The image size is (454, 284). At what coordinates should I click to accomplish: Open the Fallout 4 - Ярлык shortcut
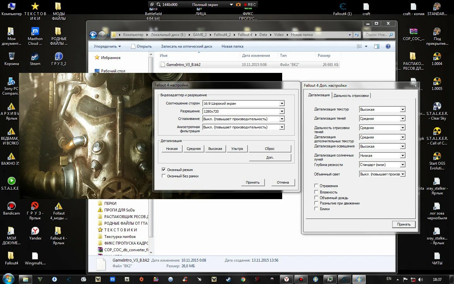tap(59, 236)
